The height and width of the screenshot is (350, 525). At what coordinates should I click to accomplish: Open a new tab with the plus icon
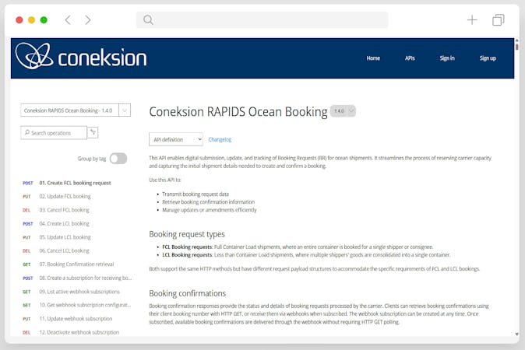(472, 20)
